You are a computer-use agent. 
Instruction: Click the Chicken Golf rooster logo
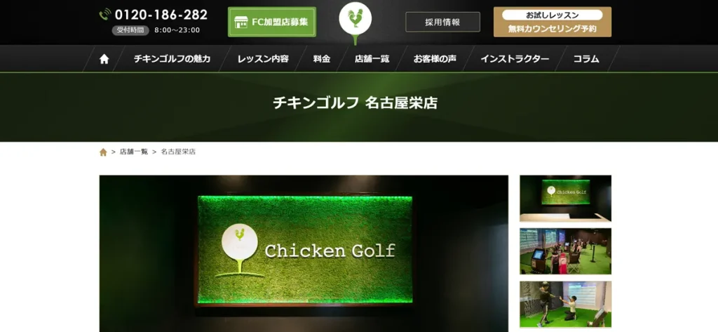pyautogui.click(x=355, y=22)
